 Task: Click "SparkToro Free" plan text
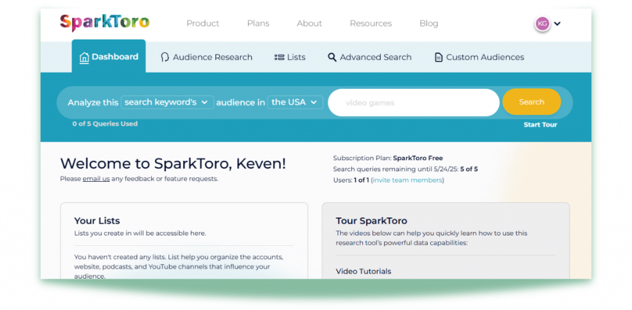(x=418, y=158)
